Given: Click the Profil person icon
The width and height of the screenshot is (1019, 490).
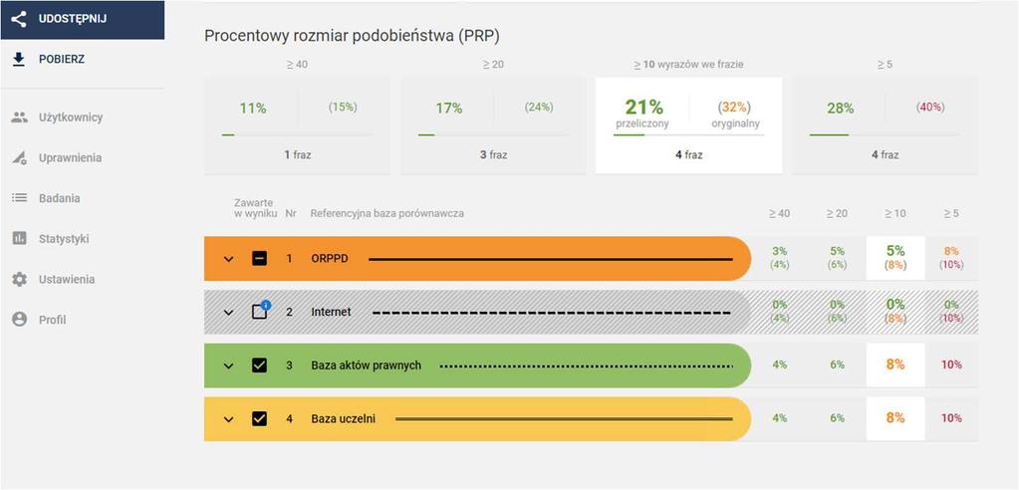Looking at the screenshot, I should click(20, 320).
